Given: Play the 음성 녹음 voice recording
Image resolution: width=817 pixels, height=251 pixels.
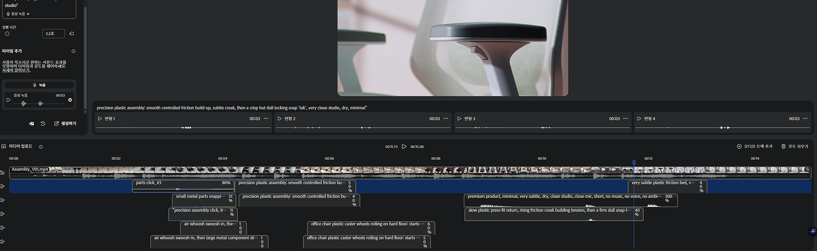Looking at the screenshot, I should (x=8, y=100).
